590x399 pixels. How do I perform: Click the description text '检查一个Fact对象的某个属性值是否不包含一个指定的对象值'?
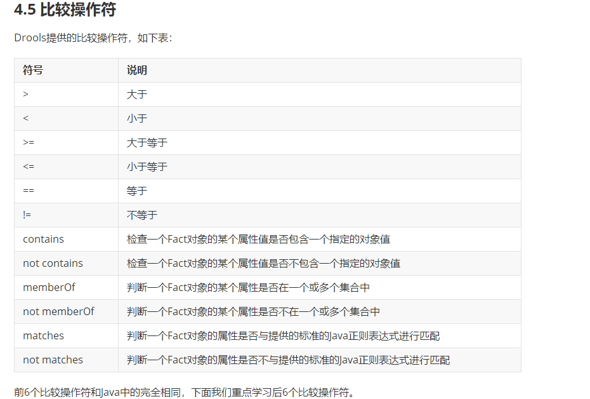click(x=263, y=264)
